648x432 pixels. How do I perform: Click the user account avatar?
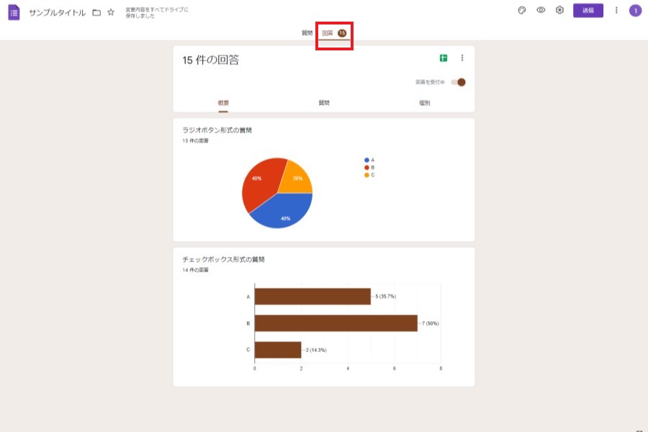point(635,10)
